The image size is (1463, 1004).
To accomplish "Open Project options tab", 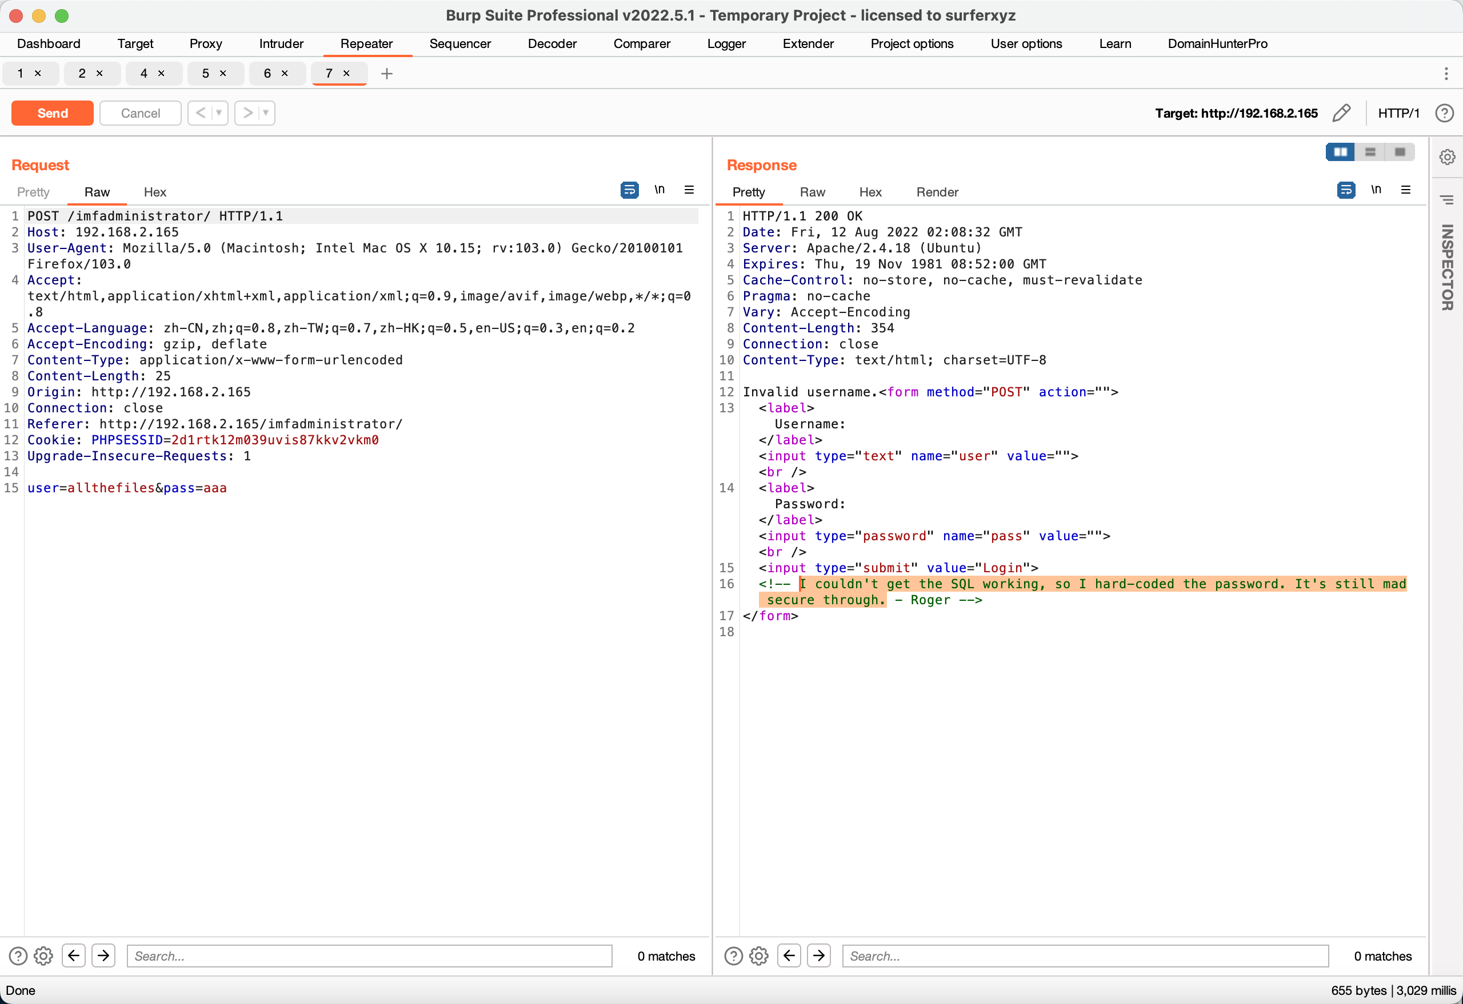I will pyautogui.click(x=912, y=44).
